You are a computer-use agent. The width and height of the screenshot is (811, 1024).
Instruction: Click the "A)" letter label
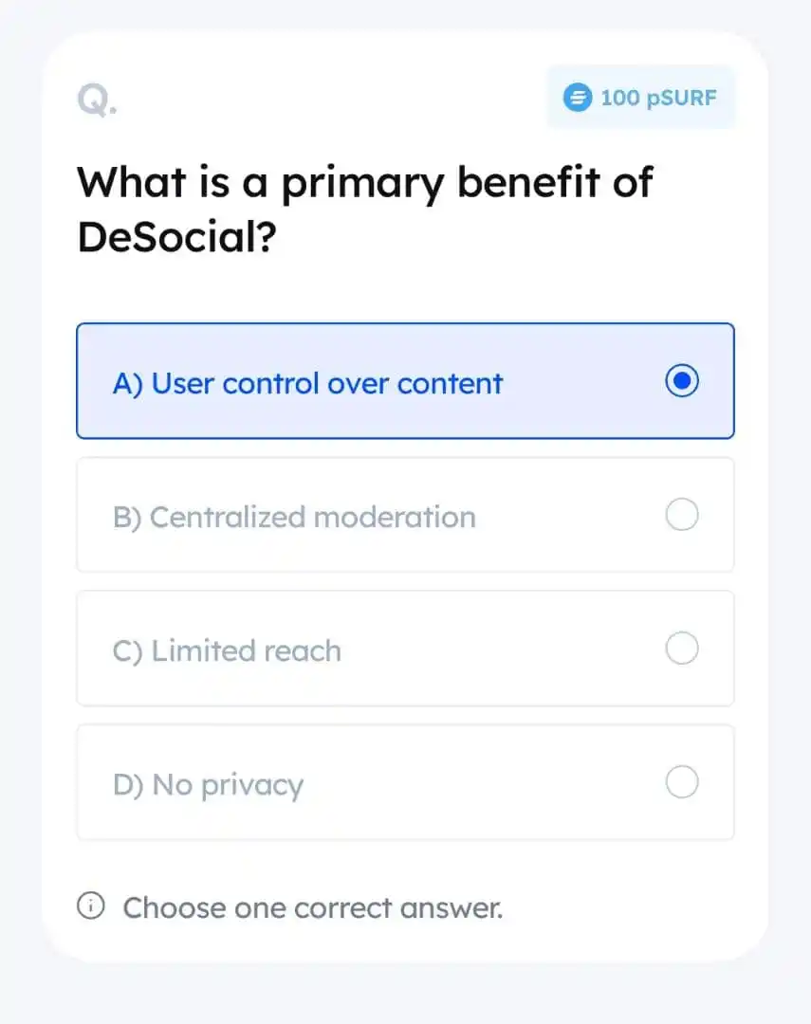(128, 383)
